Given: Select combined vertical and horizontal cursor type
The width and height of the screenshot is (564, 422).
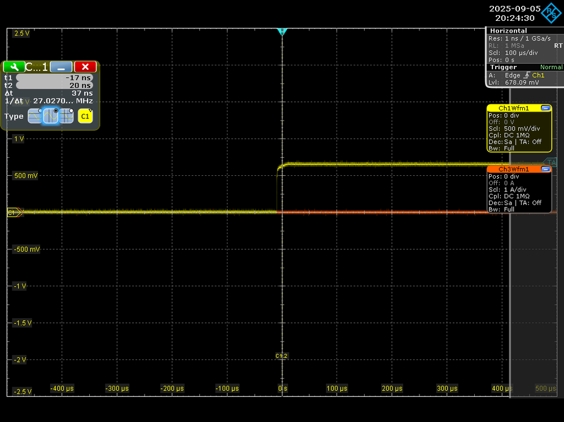Looking at the screenshot, I should pos(66,116).
